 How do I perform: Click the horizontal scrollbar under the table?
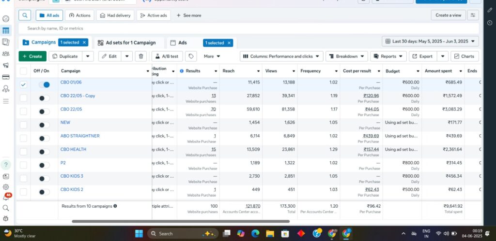click(179, 222)
